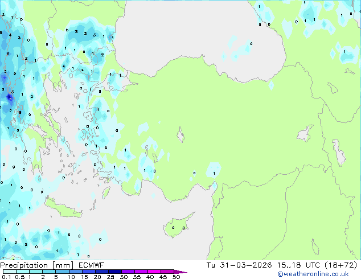
Task: Click the "15..18 UTC" time range
Action: pos(298,265)
